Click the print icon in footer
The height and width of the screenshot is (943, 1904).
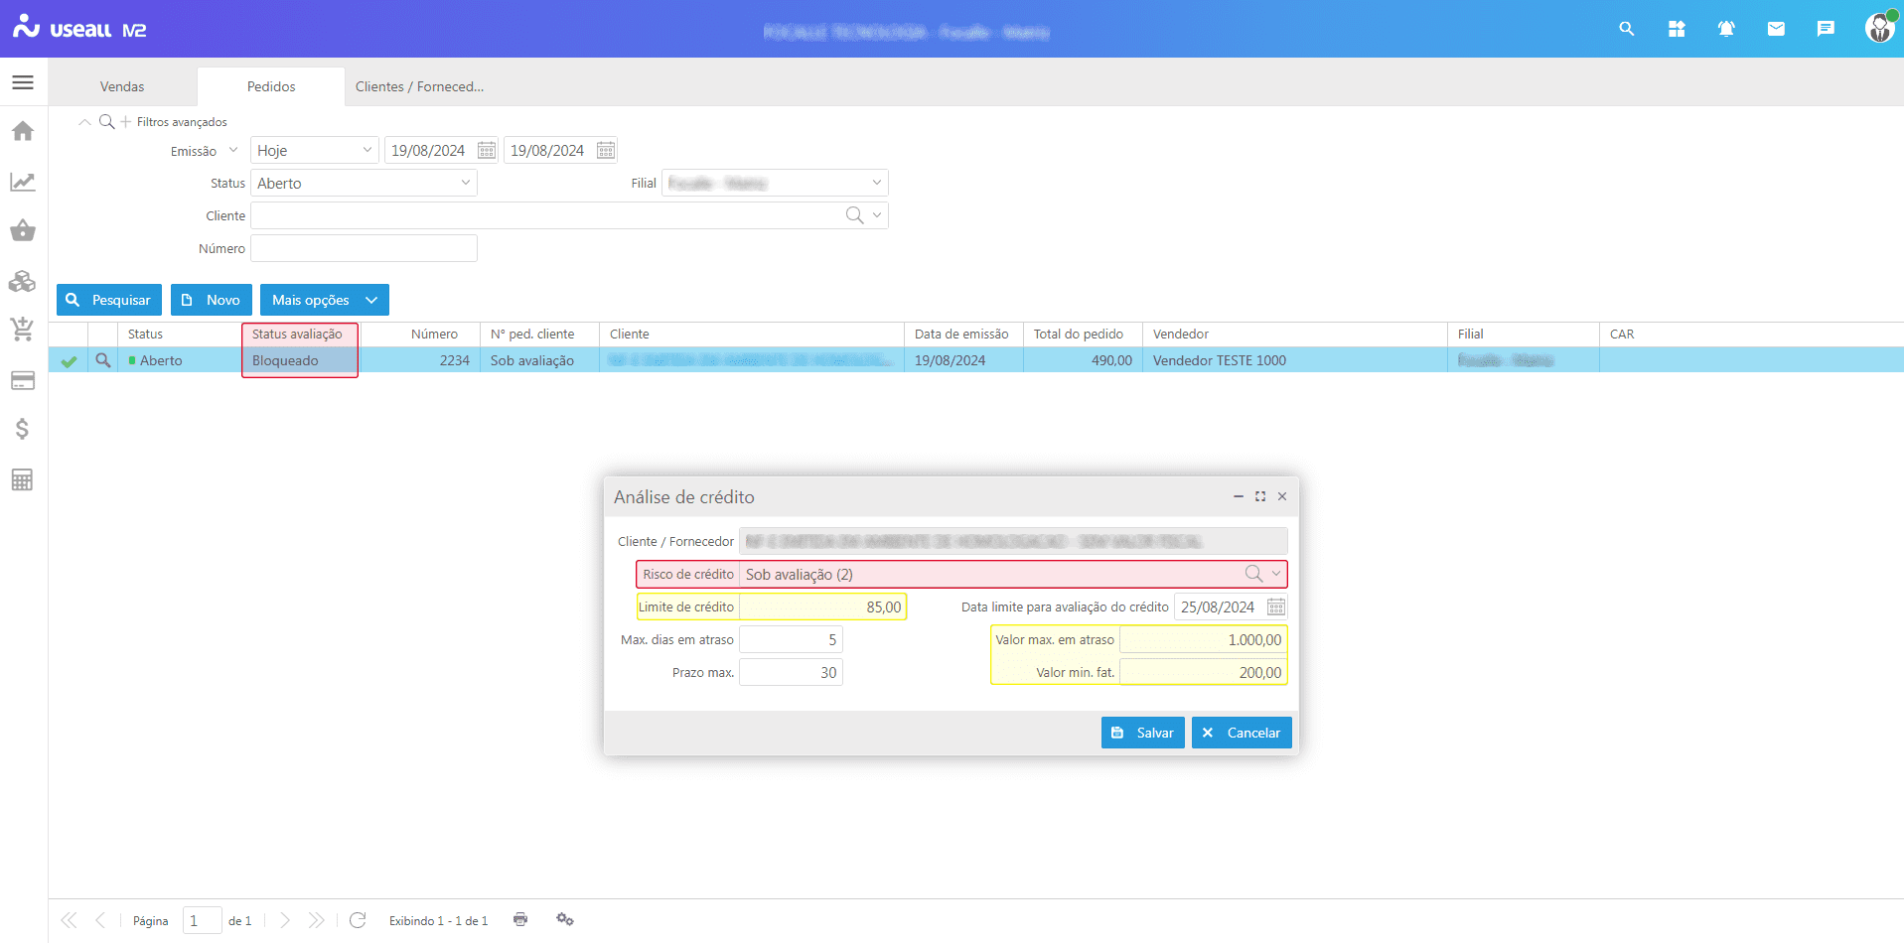520,919
